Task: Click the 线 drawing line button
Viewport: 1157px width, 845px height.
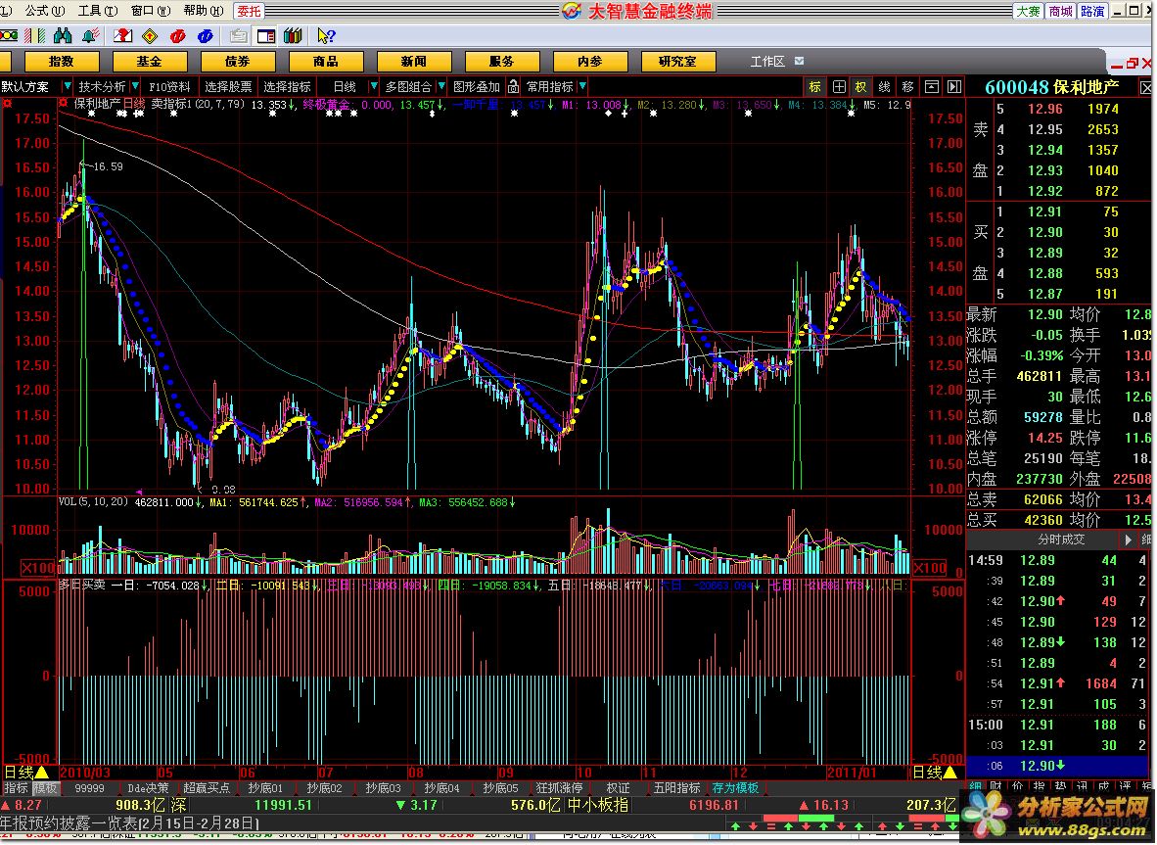Action: tap(884, 87)
